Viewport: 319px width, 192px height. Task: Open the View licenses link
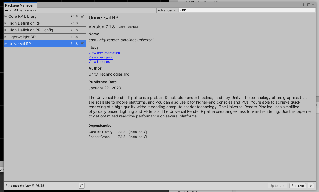99,62
